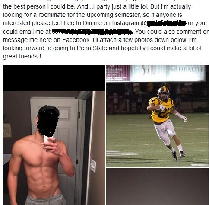Click the player's black cleats
Viewport: 209px width, 205px height.
click(x=178, y=155)
